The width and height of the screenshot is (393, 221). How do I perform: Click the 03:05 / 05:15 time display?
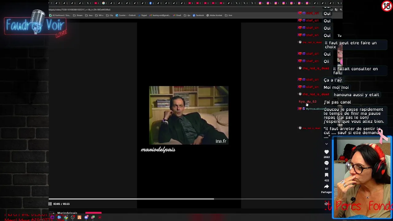[x=61, y=204]
